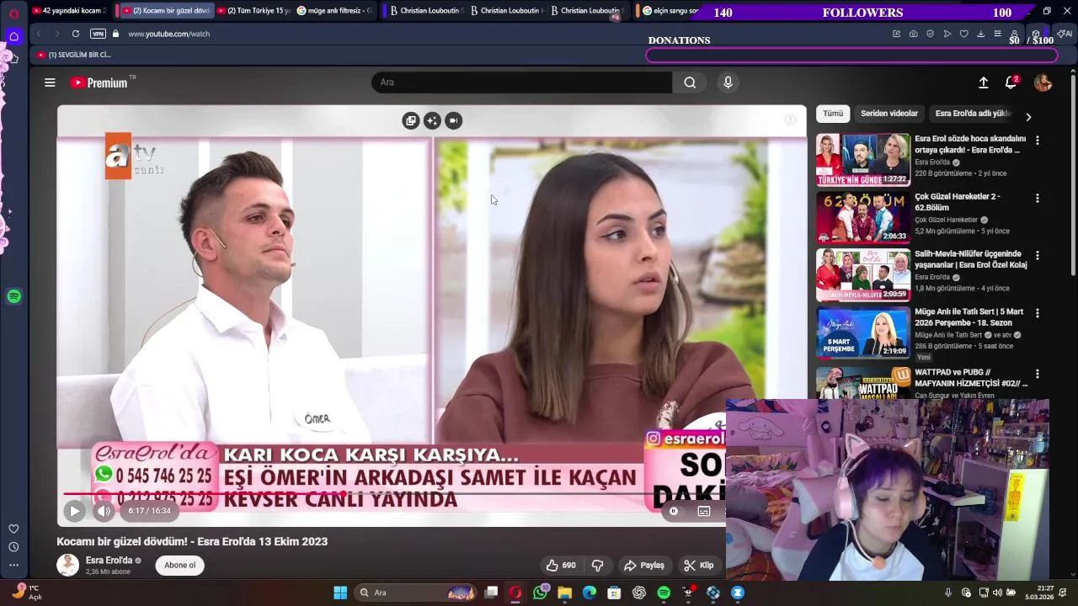
Task: Open Esra Erol'da channel name link
Action: [x=109, y=561]
